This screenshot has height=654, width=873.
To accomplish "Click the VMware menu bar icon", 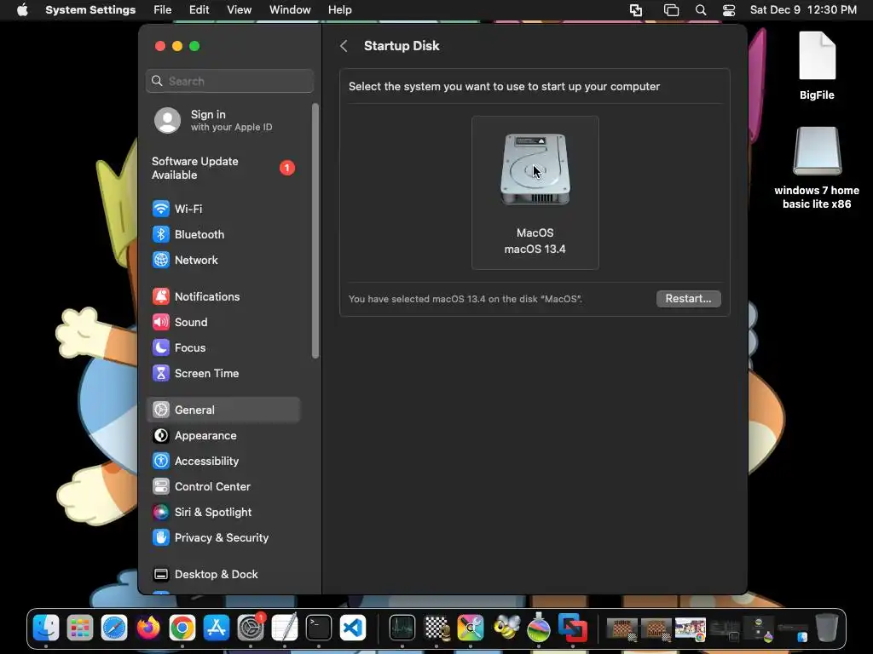I will (636, 10).
